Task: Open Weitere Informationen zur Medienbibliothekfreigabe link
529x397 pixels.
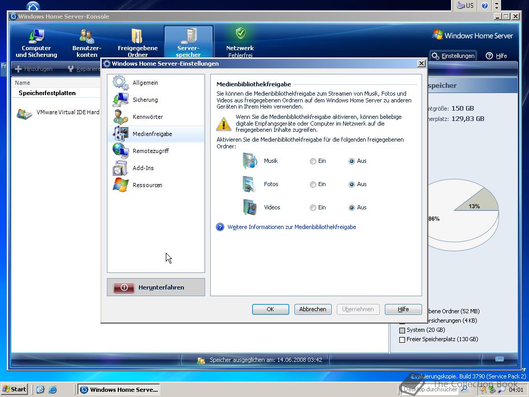Action: pyautogui.click(x=292, y=227)
